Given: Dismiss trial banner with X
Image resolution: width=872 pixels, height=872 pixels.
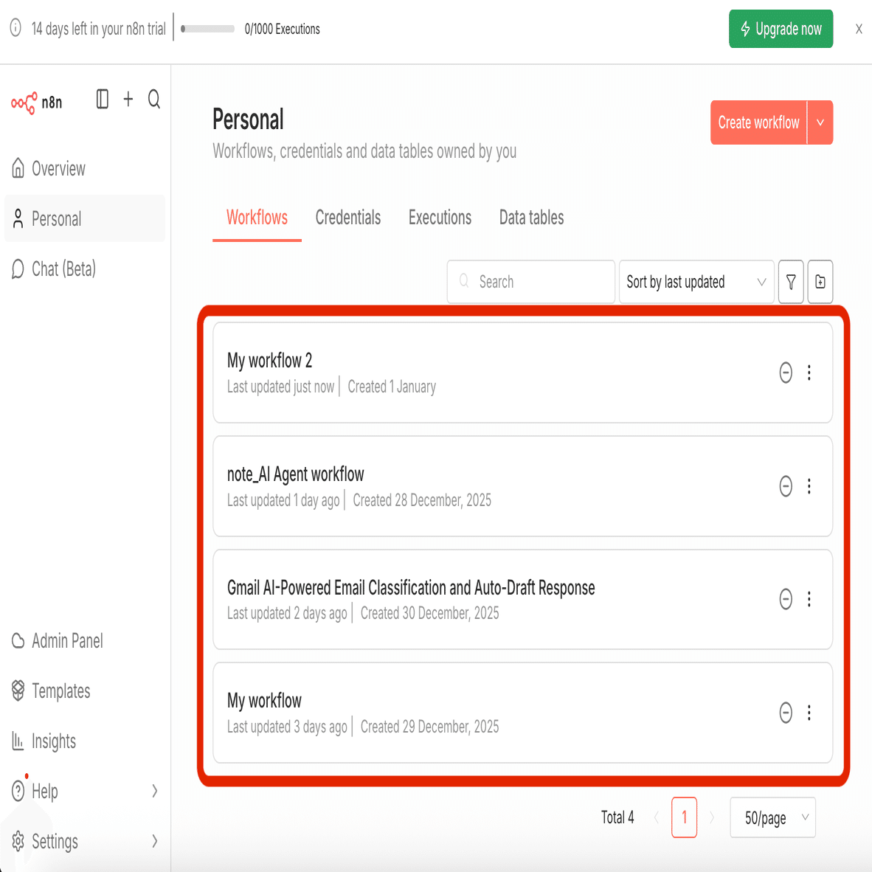Looking at the screenshot, I should [859, 29].
